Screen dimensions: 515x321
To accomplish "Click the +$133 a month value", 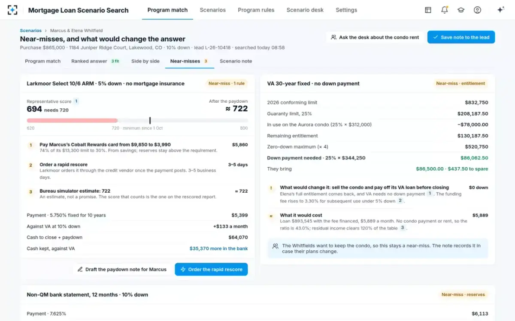I will click(230, 226).
